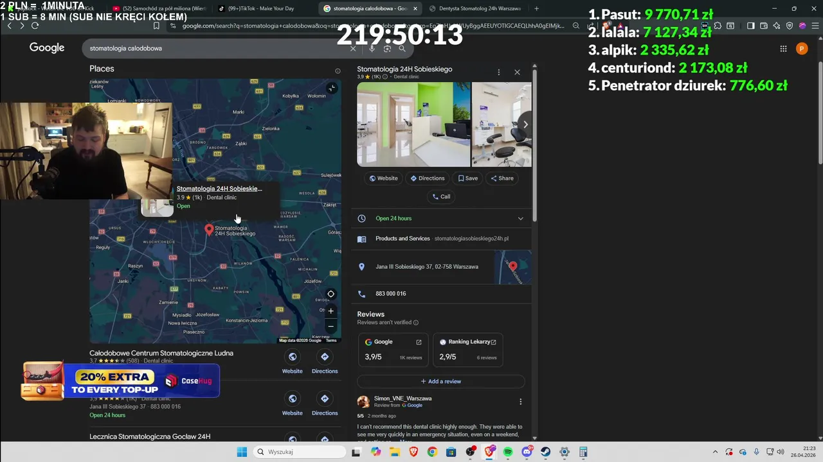
Task: Expand the Open 24 hours schedule
Action: tap(520, 219)
